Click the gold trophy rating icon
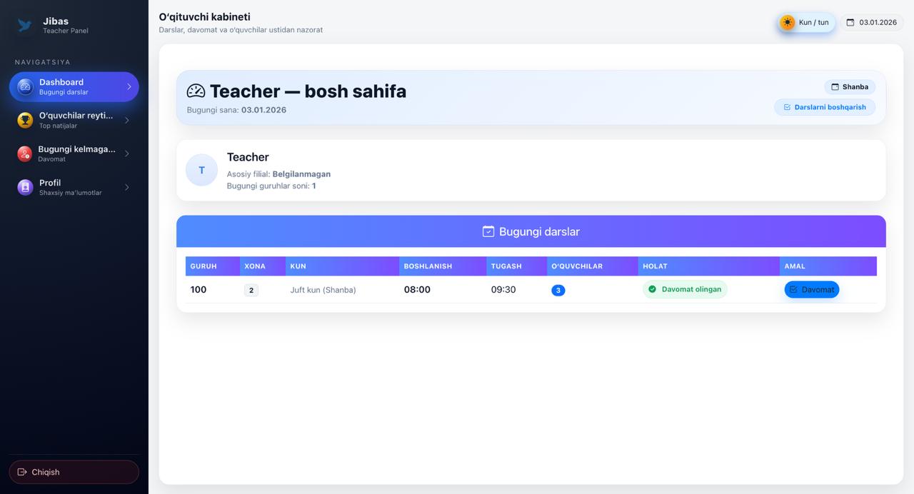Screen dimensions: 914x494 click(x=25, y=120)
